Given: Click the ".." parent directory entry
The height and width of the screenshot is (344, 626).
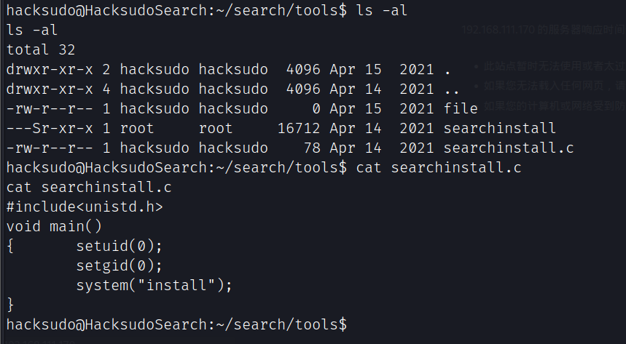Looking at the screenshot, I should [452, 89].
